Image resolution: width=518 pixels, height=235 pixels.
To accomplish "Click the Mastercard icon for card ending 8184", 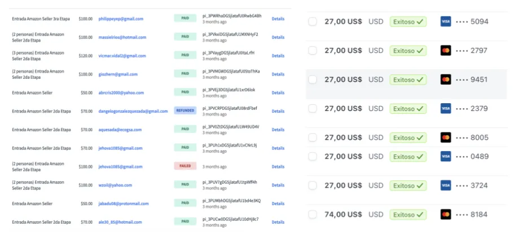I will tap(445, 214).
